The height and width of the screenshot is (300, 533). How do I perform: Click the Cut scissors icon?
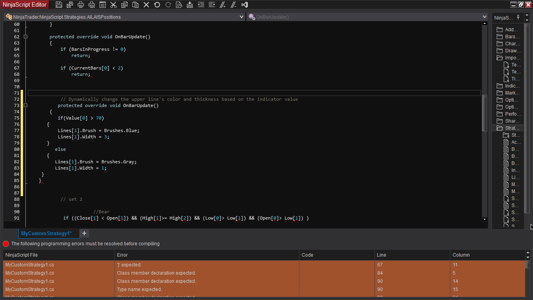point(114,5)
